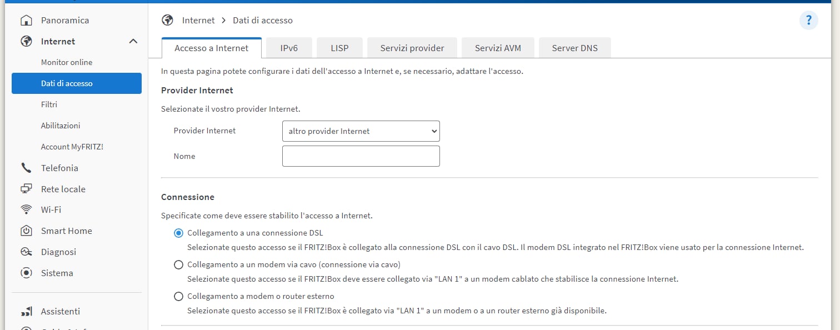This screenshot has width=840, height=330.
Task: Click the Telefonia phone icon
Action: [26, 168]
